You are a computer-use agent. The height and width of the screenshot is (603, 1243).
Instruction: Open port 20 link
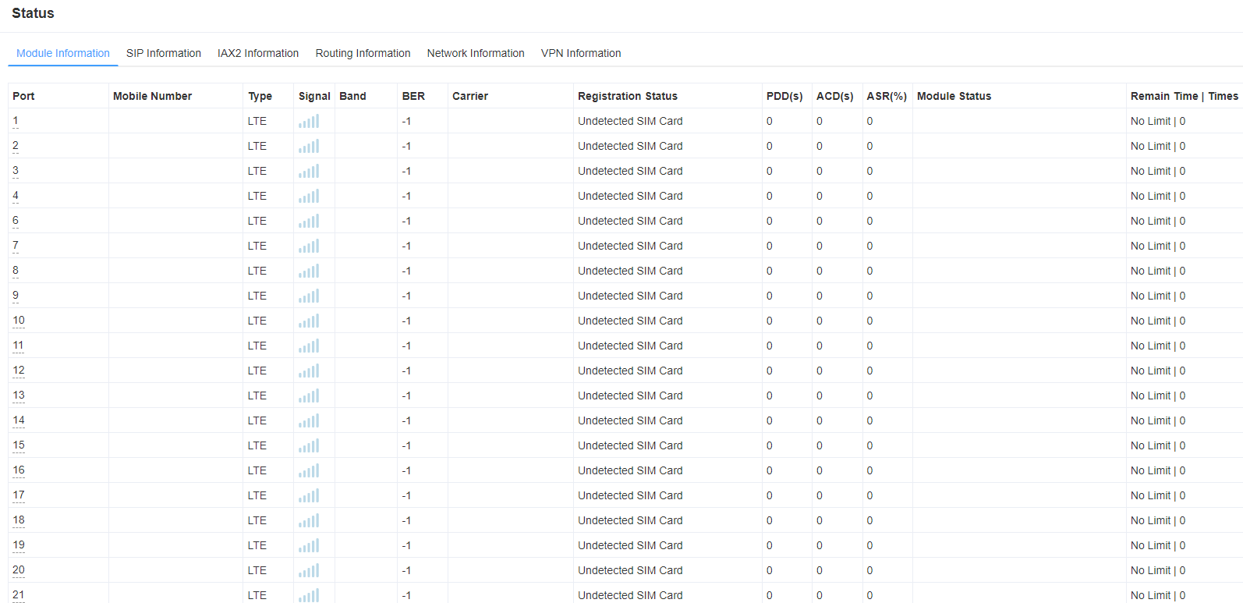19,570
